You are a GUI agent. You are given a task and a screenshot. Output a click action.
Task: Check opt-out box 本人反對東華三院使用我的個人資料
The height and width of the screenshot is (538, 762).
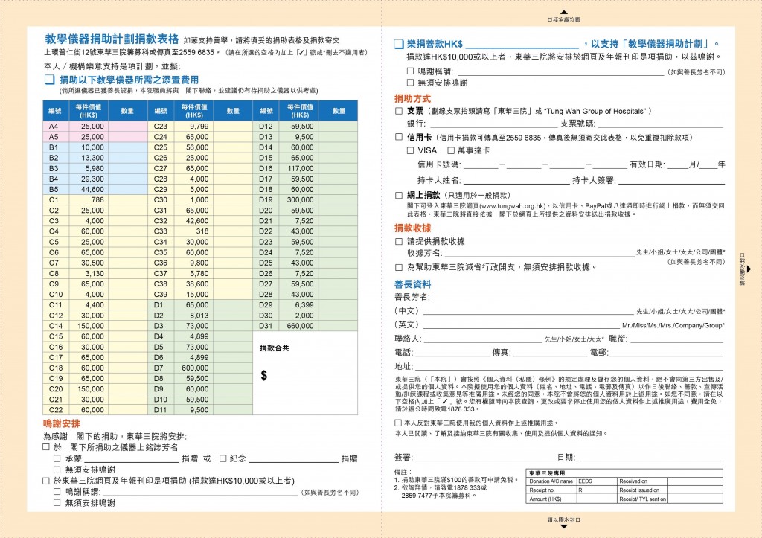(397, 423)
